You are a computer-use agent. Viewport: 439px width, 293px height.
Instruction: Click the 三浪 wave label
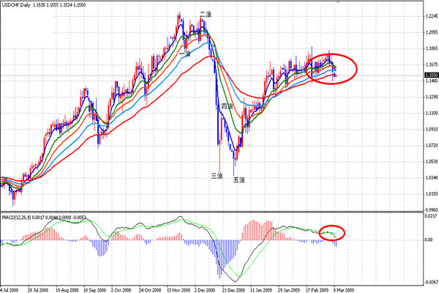(x=217, y=176)
